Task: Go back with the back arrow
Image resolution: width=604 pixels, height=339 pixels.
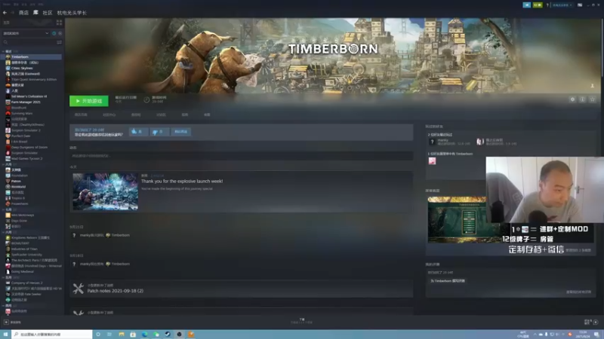Action: (x=5, y=13)
